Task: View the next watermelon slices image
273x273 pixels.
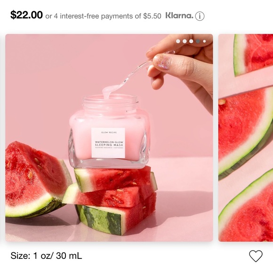Action: pos(246,137)
